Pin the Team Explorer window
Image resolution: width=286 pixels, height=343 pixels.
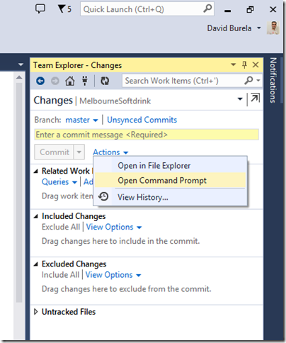244,64
